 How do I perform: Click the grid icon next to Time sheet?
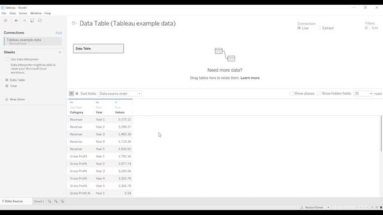click(7, 86)
